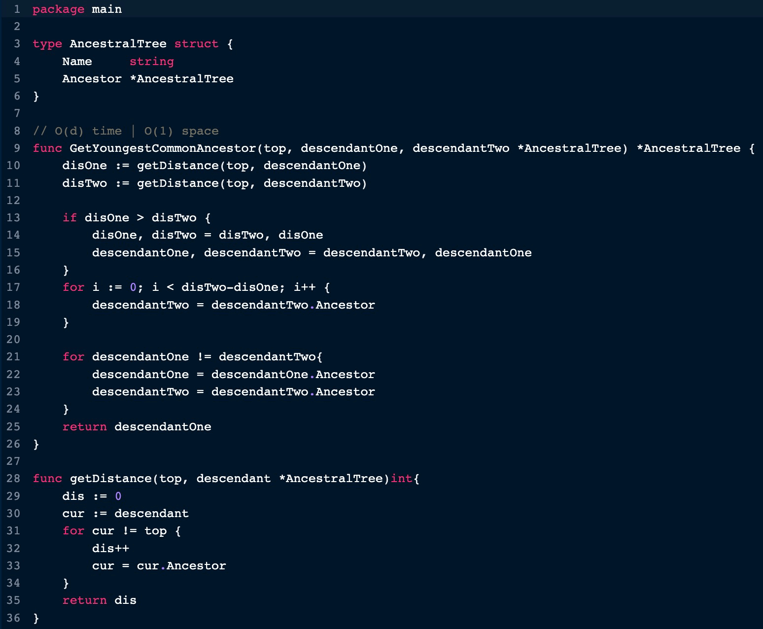Click line number 21 in the gutter

pyautogui.click(x=13, y=356)
